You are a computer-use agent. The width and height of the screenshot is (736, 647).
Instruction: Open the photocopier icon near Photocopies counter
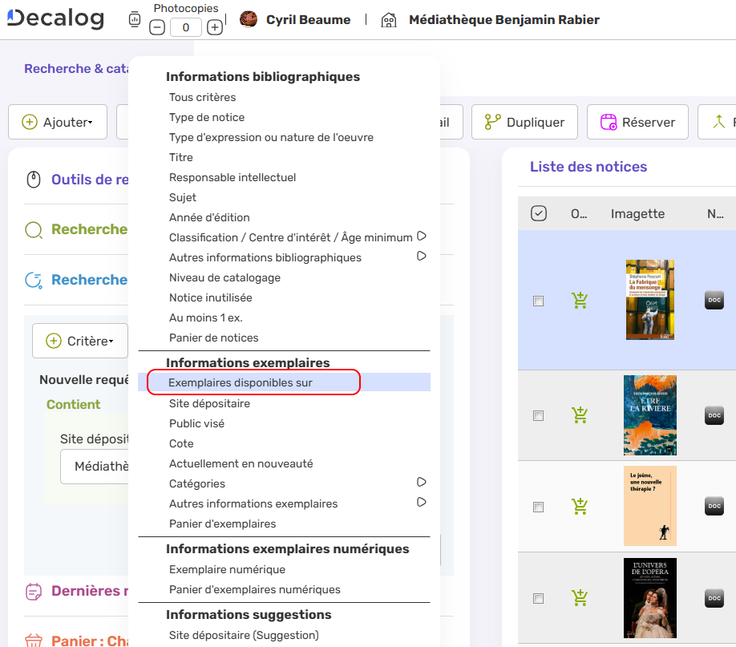(133, 18)
